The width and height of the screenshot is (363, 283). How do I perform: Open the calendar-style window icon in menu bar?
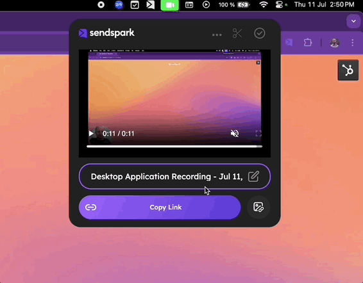pyautogui.click(x=189, y=4)
